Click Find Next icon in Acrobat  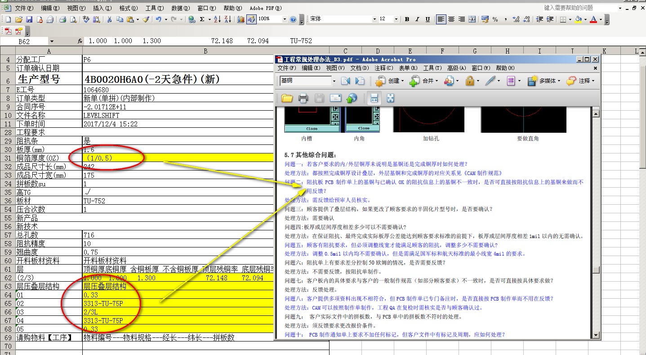[x=360, y=81]
